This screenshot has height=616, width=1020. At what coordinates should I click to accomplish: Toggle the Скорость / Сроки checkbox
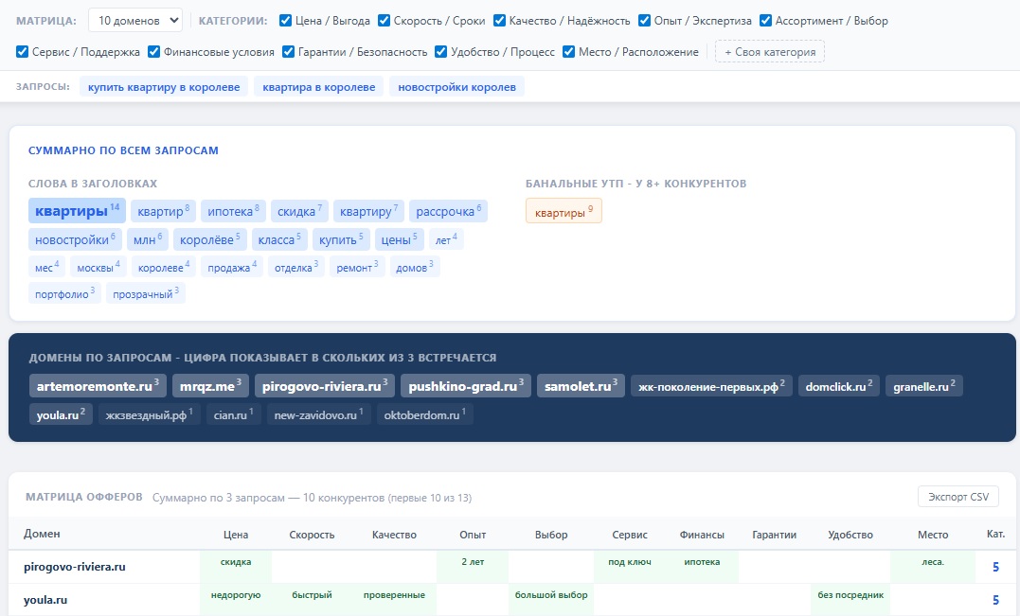click(x=384, y=20)
